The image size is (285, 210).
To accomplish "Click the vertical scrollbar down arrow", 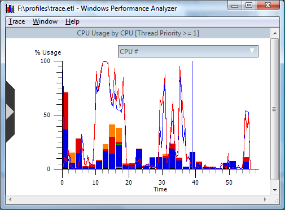I will [275, 190].
